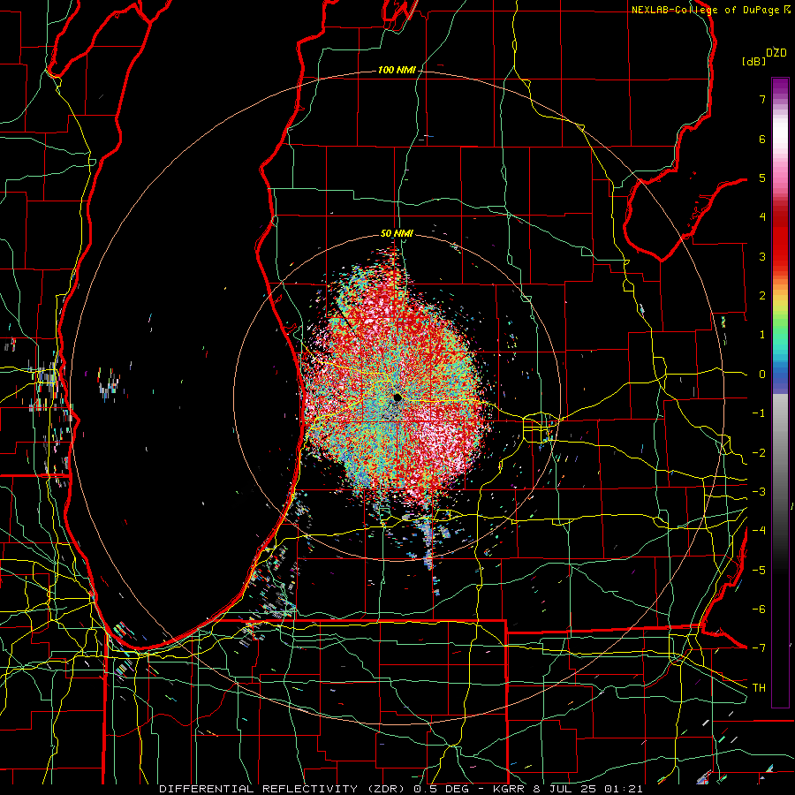Click the -5 value on the color scale
Screen dimensions: 795x795
[x=759, y=570]
